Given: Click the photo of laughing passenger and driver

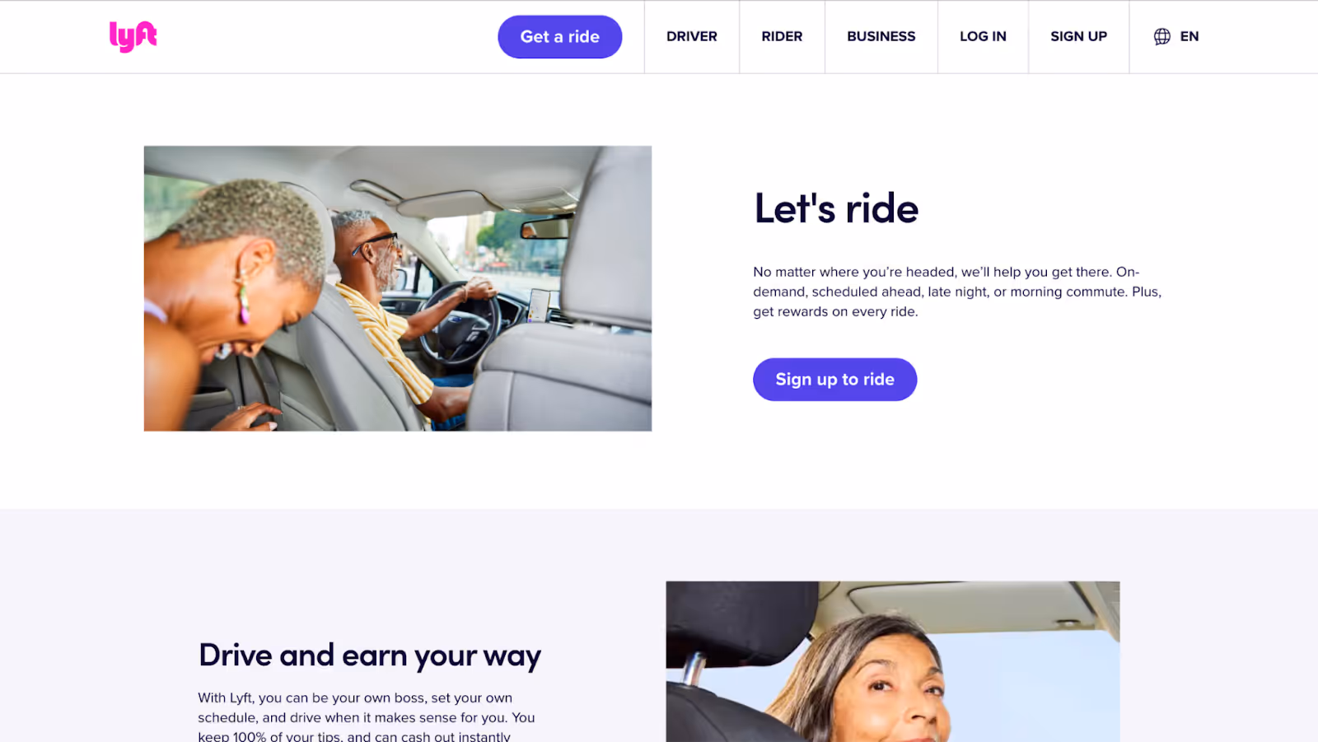Looking at the screenshot, I should coord(398,288).
